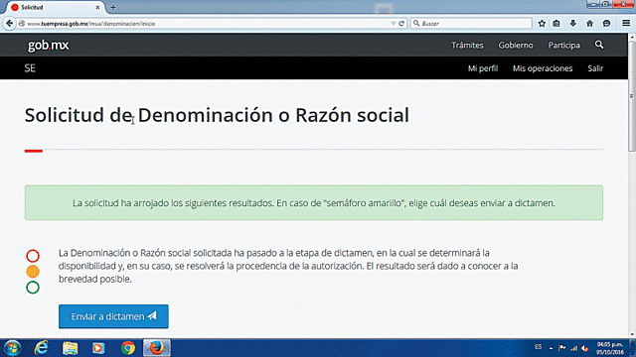The width and height of the screenshot is (636, 357).
Task: Bookmark this page with the star icon
Action: tap(542, 24)
